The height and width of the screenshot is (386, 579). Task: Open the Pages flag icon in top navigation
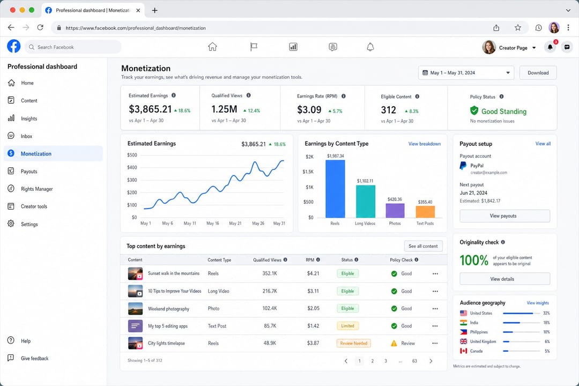[x=254, y=47]
